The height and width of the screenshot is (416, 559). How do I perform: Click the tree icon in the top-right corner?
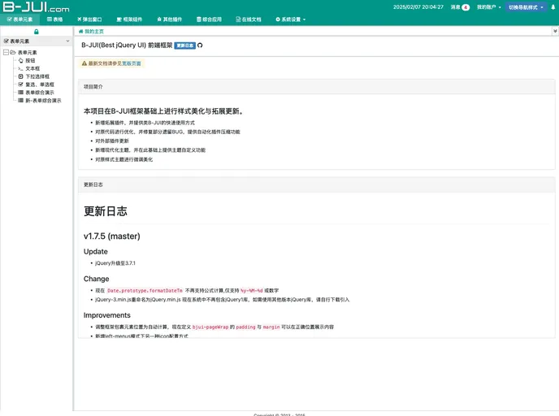tap(553, 7)
